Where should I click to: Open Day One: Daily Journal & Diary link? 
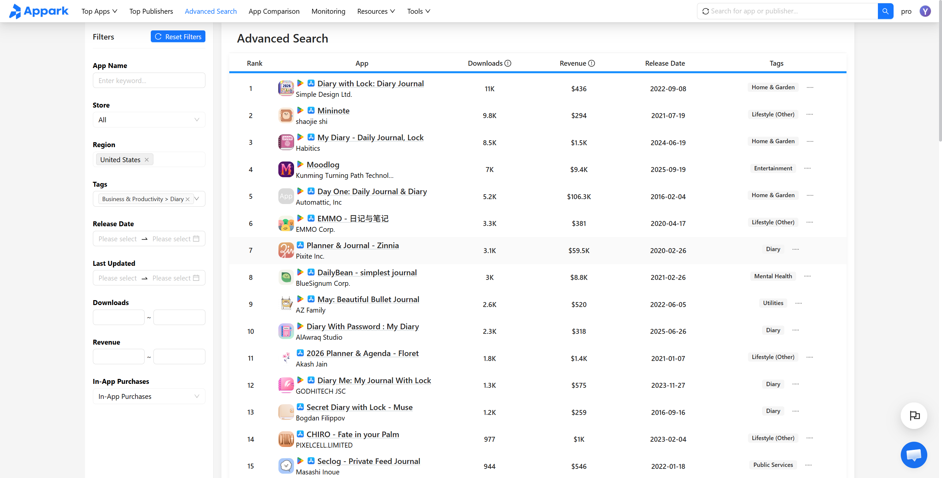tap(372, 192)
